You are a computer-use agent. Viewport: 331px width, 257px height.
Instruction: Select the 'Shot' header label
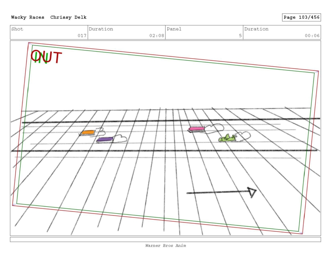17,29
